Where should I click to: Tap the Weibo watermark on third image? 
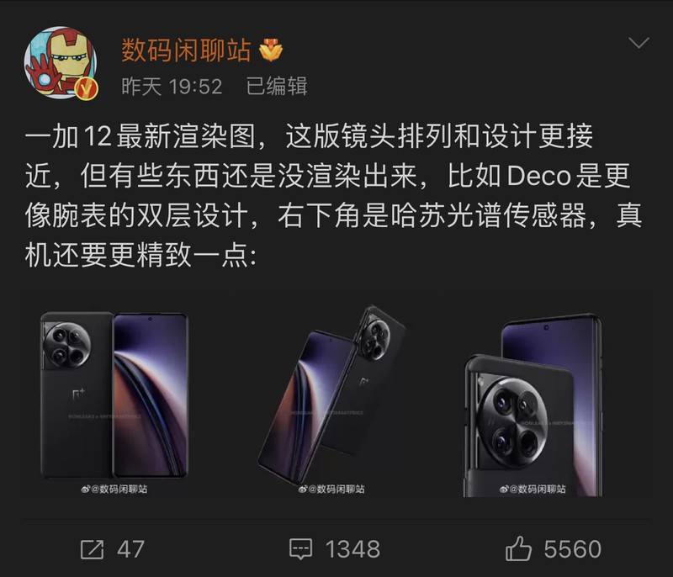coord(533,489)
